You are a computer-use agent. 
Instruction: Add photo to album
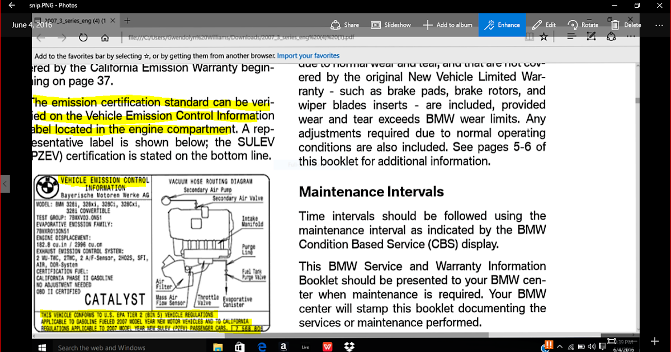pos(447,25)
